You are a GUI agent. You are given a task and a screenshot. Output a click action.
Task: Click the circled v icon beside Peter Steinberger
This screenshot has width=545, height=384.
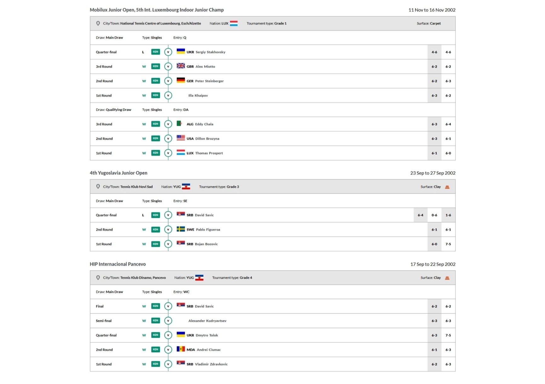(168, 81)
